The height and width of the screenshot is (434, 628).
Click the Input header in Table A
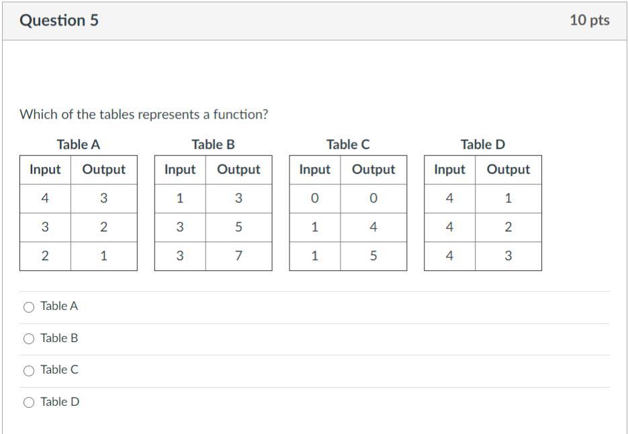click(x=45, y=170)
